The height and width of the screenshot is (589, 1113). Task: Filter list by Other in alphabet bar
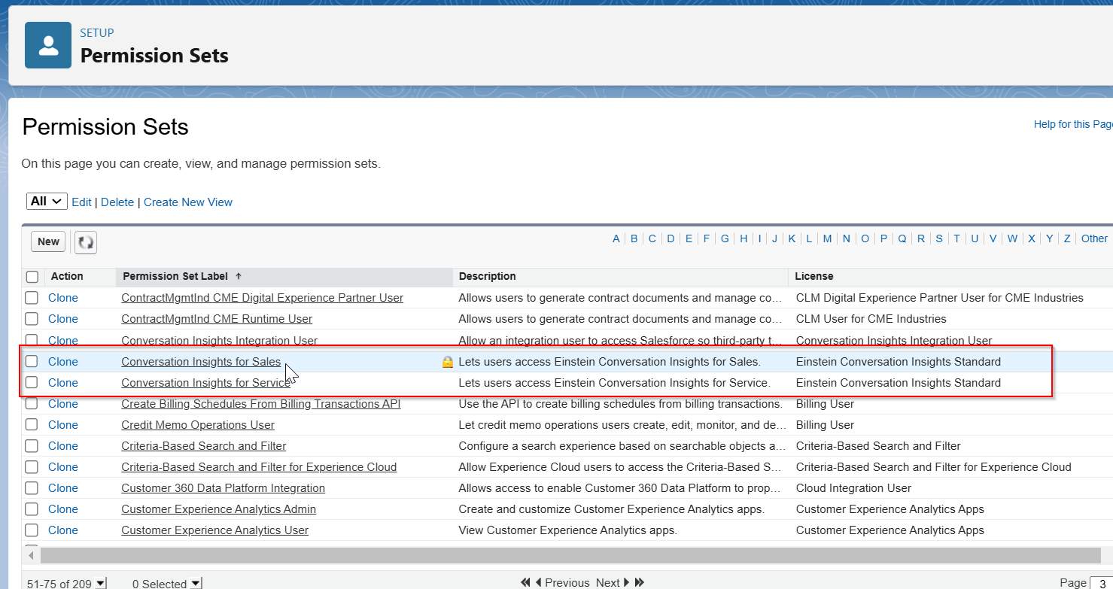[x=1093, y=238]
